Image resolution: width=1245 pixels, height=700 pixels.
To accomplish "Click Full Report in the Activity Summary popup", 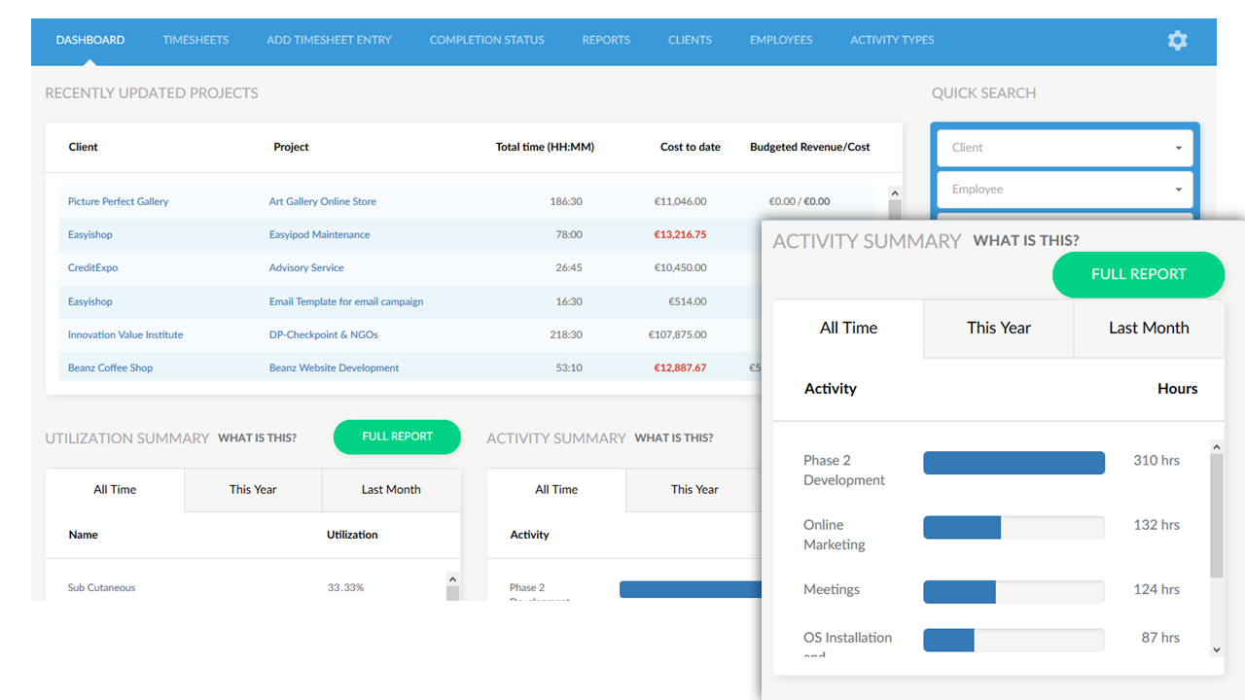I will (x=1138, y=275).
